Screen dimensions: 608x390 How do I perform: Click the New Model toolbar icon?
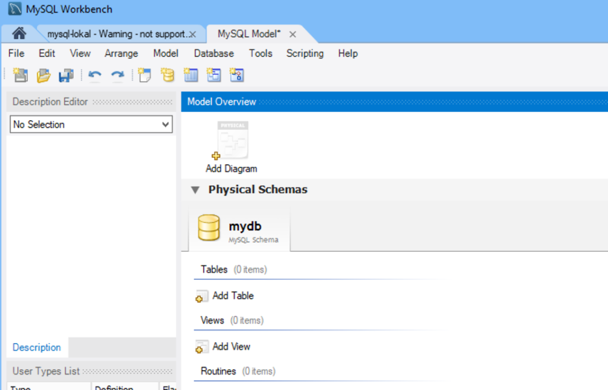click(20, 75)
